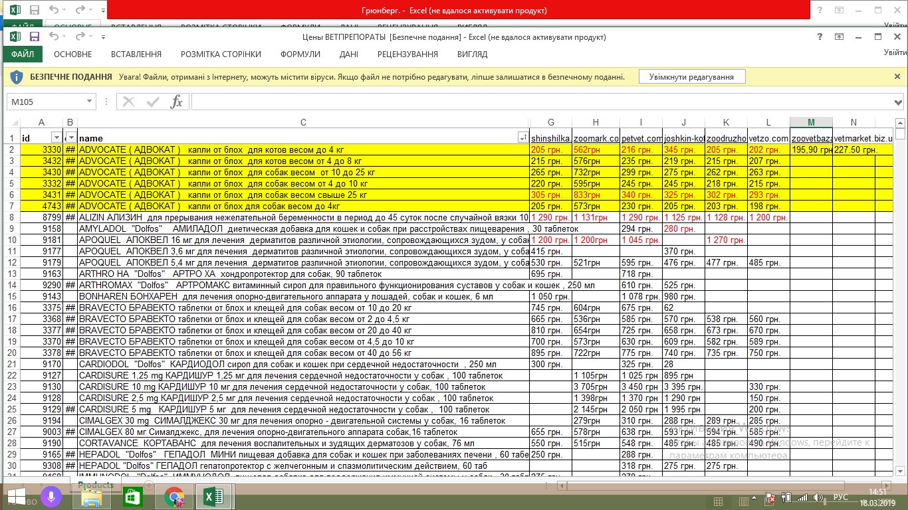Click the РУС language indicator in tray
908x510 pixels.
click(x=841, y=497)
